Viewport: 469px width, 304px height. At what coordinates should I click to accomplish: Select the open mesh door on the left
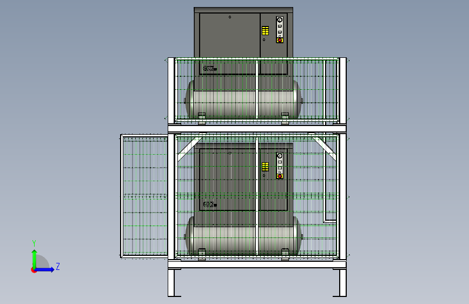[144, 196]
